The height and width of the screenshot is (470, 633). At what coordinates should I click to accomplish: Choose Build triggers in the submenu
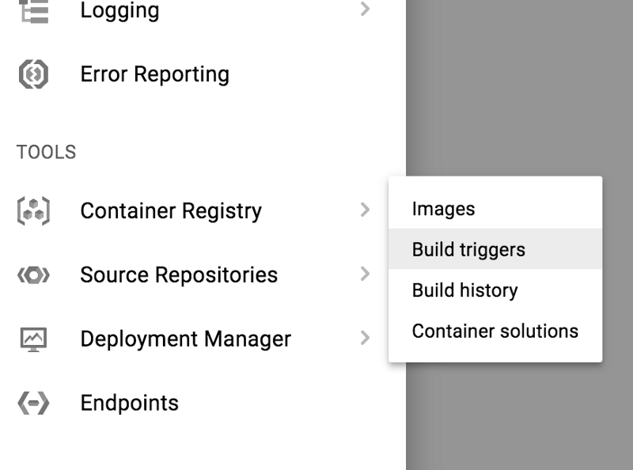(495, 249)
